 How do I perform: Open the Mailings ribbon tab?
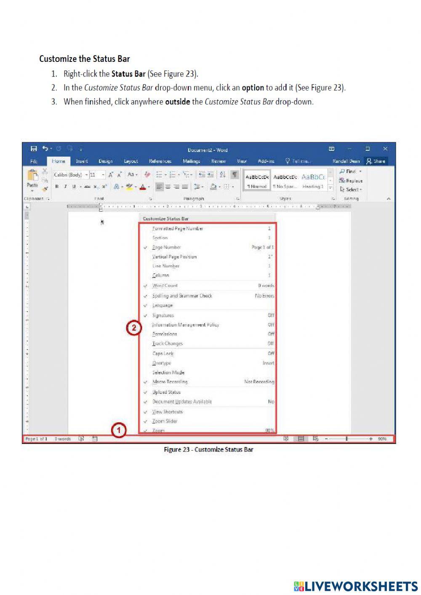click(191, 161)
